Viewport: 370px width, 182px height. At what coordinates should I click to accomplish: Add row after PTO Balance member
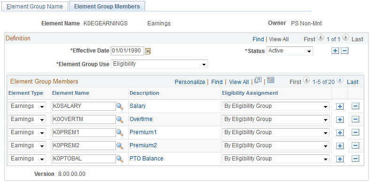pyautogui.click(x=340, y=159)
